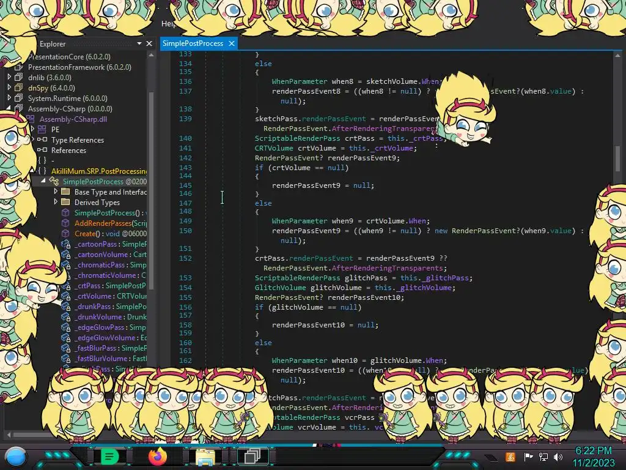Select the _chromaticVolume field
Viewport: 626px width, 470px height.
[111, 275]
